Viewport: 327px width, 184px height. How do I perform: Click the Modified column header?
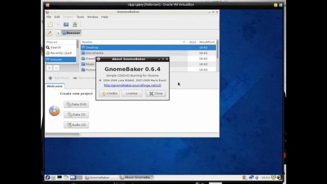[x=206, y=42]
